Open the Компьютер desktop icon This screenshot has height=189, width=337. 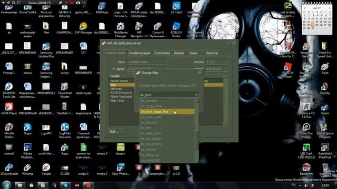9,9
